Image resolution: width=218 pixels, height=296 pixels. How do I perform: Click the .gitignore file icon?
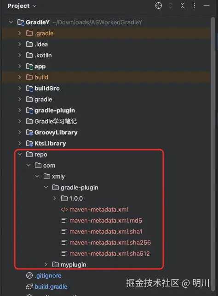[29, 276]
